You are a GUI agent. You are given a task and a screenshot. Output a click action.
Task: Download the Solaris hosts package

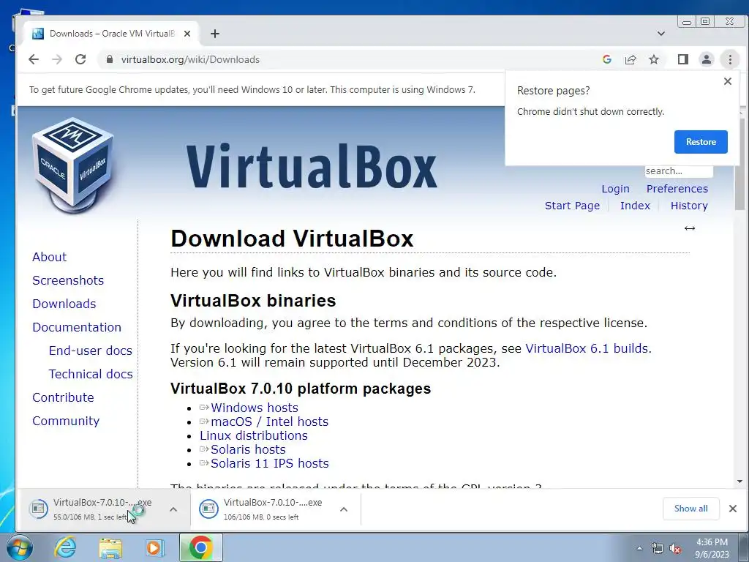coord(248,449)
